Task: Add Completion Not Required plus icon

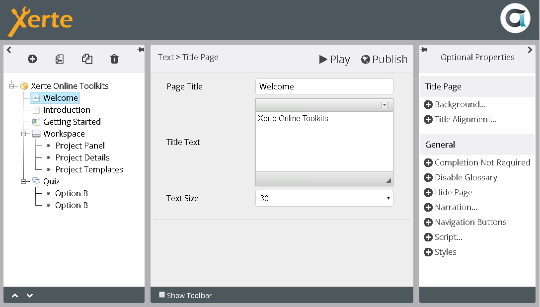Action: pyautogui.click(x=428, y=162)
